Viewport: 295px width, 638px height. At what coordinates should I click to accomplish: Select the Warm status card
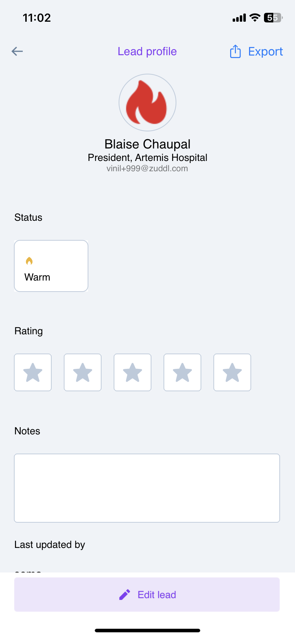click(x=51, y=266)
